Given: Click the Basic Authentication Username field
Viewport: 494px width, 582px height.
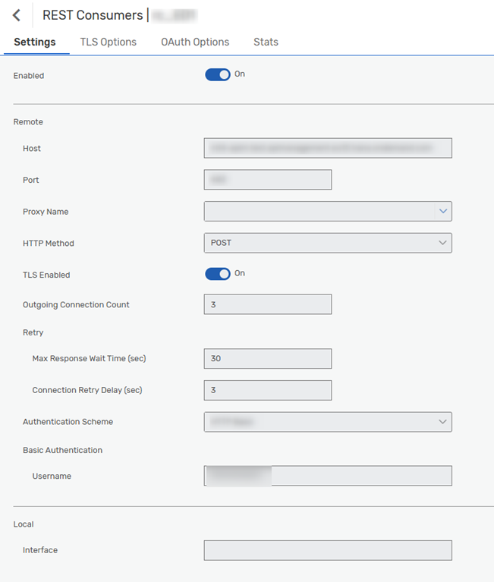Looking at the screenshot, I should click(x=328, y=476).
